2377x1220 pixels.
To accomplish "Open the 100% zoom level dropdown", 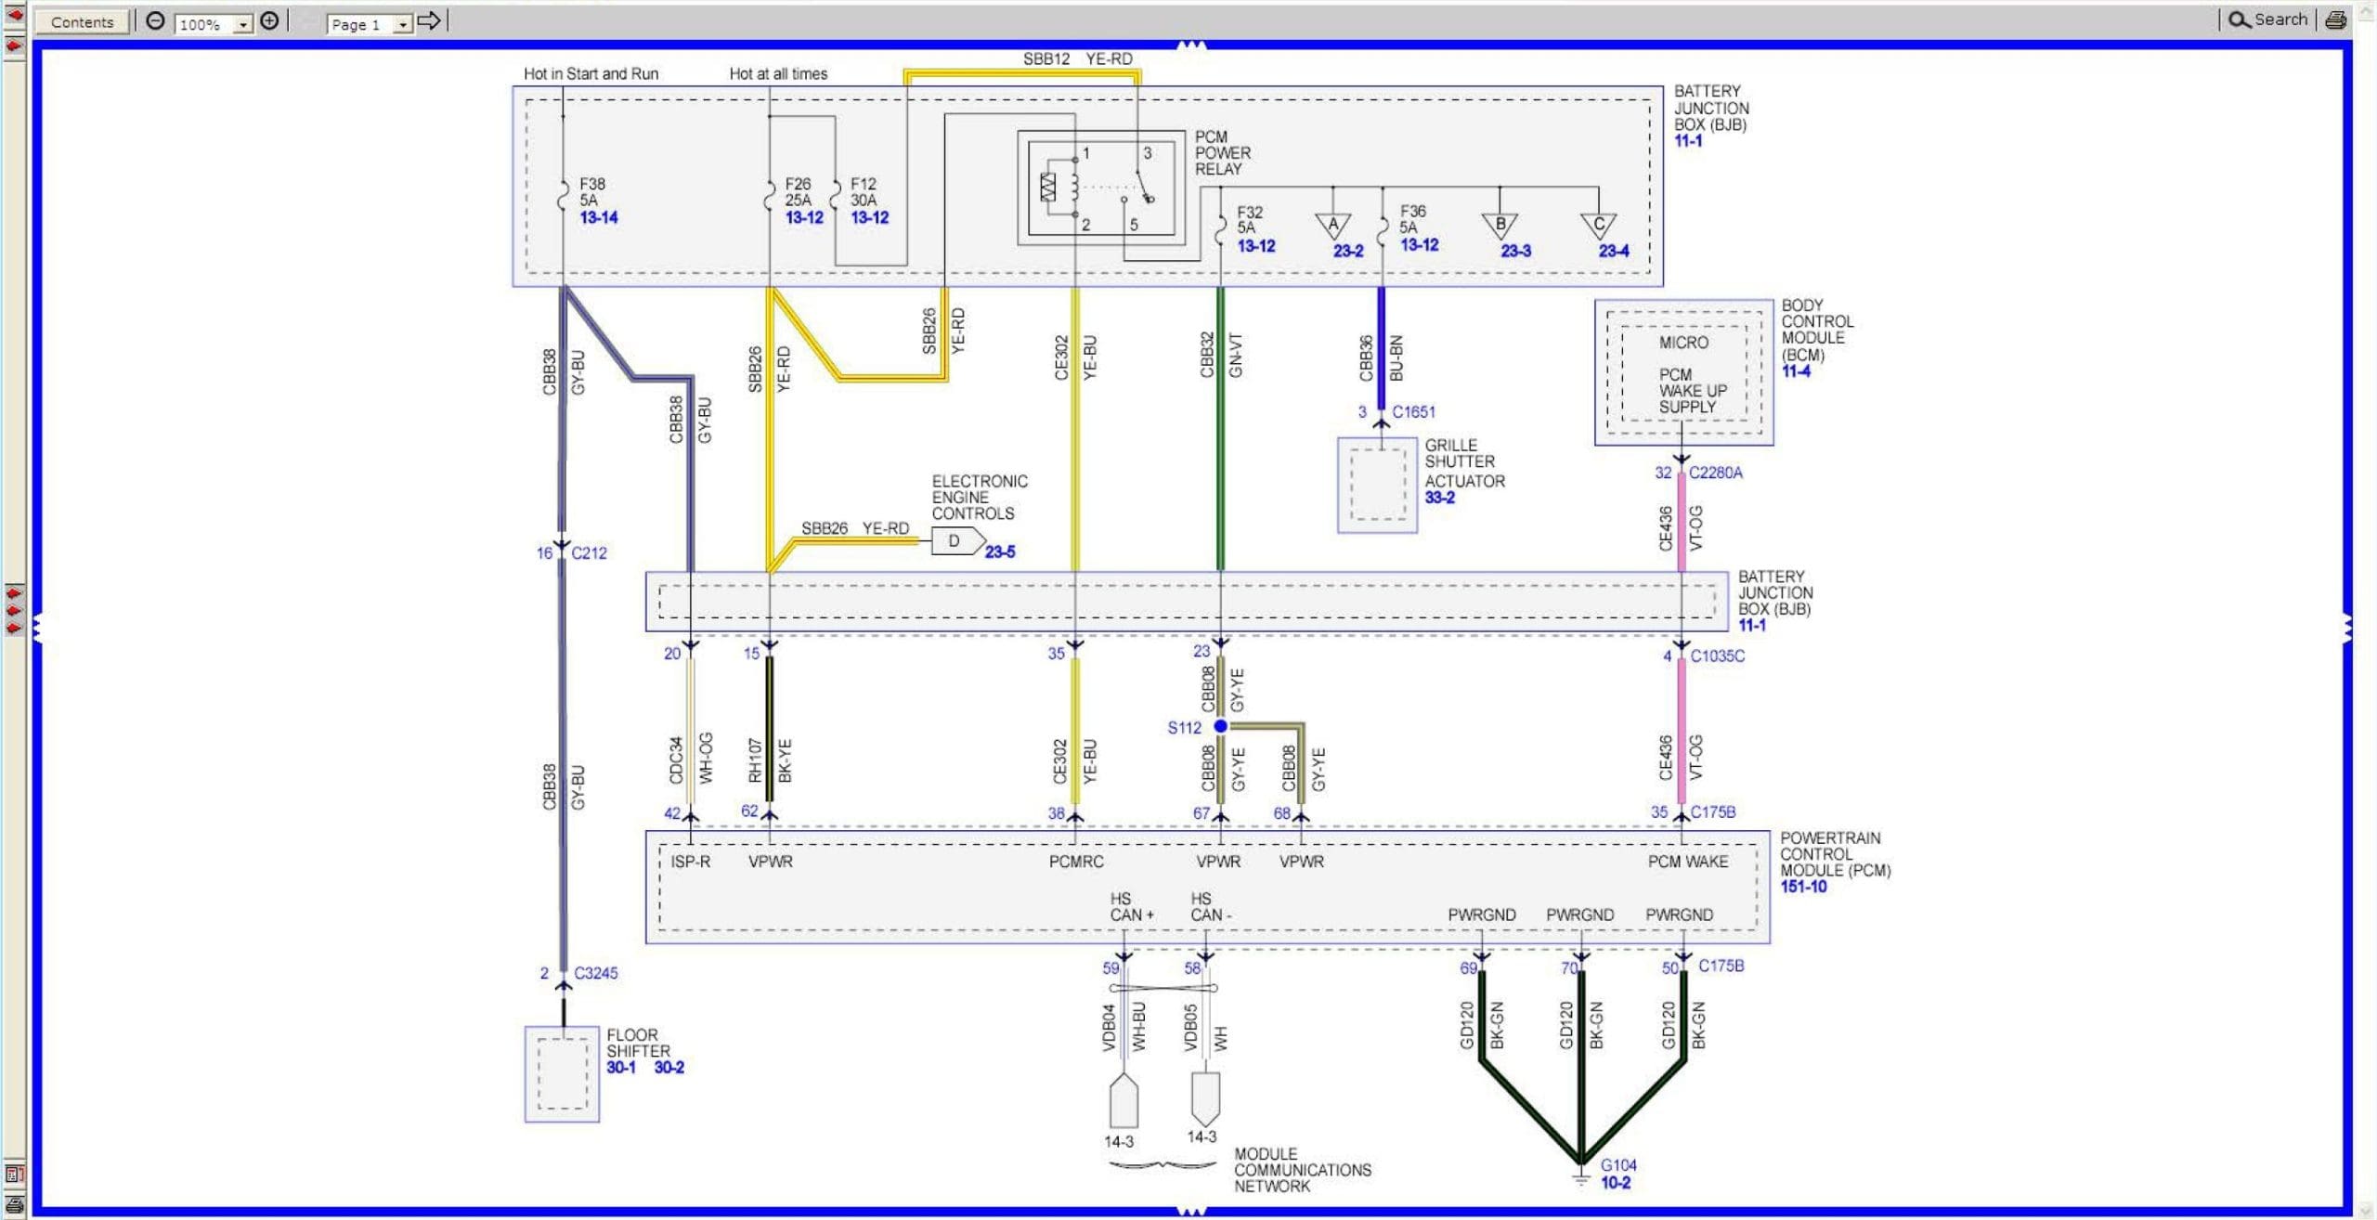I will [243, 25].
